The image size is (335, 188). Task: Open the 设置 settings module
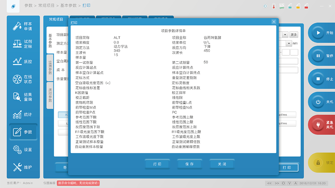(23, 150)
